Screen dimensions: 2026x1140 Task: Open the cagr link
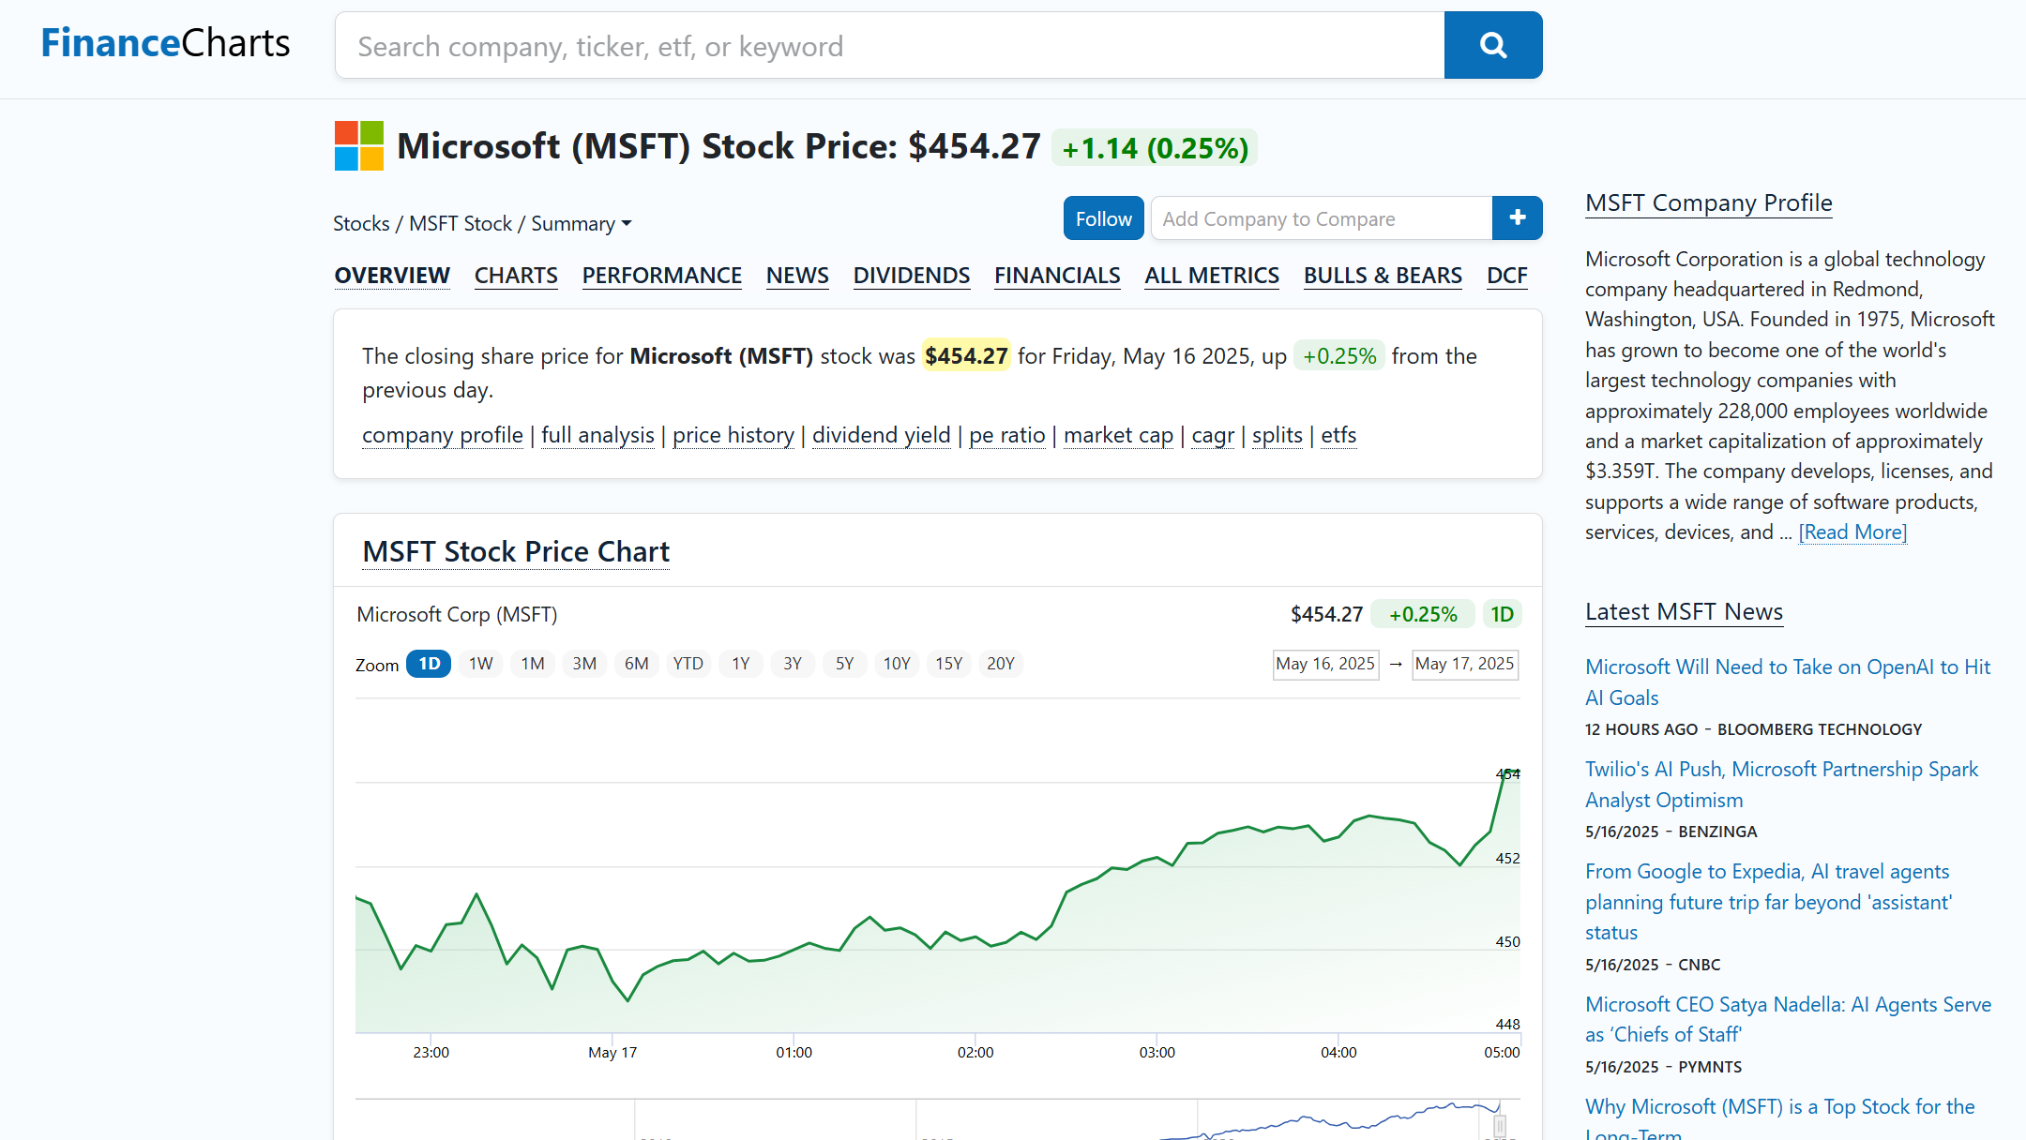(x=1213, y=435)
